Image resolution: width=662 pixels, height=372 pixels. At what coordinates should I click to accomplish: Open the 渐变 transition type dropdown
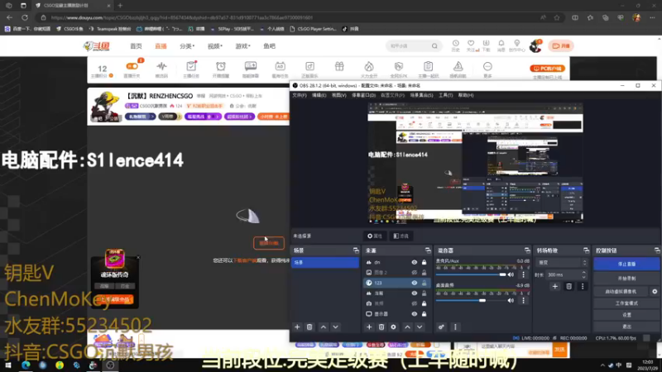pos(561,262)
